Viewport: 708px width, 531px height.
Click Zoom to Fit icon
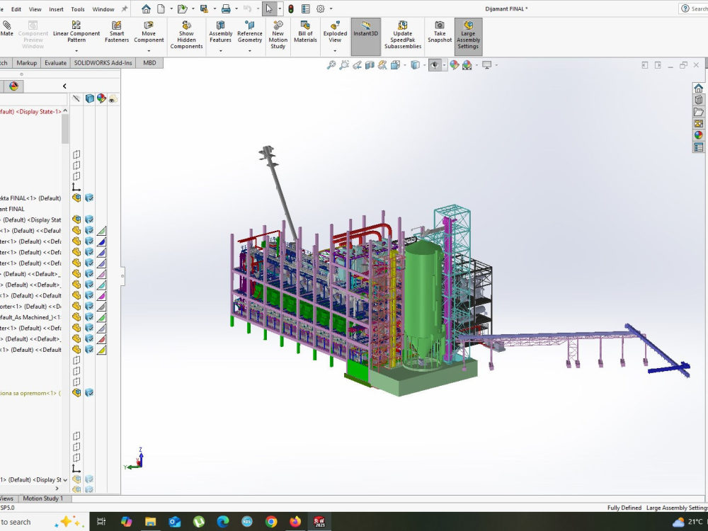tap(331, 65)
